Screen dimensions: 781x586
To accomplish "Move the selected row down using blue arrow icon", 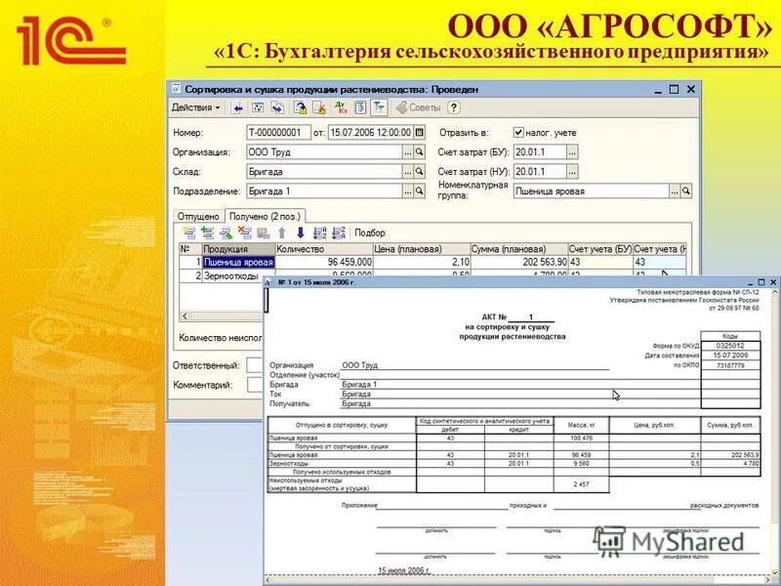I will point(302,231).
